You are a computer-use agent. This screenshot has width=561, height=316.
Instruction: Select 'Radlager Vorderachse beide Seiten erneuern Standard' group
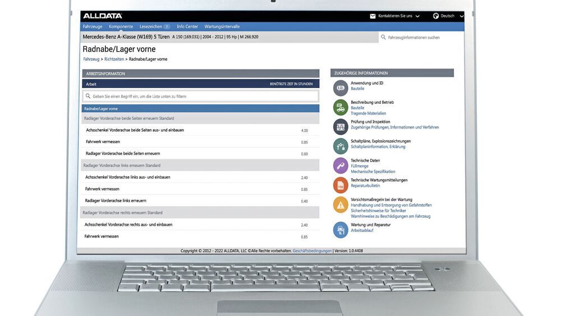coord(200,118)
